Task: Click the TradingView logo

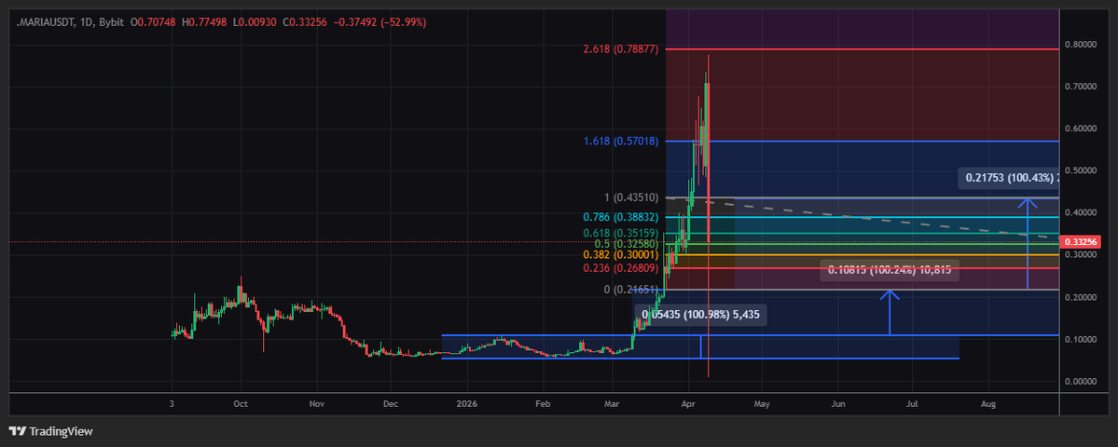Action: 50,431
